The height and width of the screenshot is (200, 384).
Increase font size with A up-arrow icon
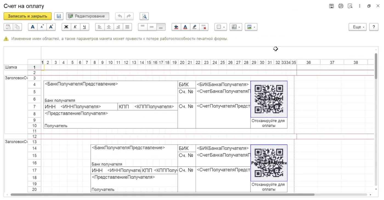(x=51, y=27)
